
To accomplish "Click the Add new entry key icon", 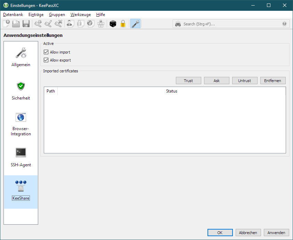I will (38, 24).
